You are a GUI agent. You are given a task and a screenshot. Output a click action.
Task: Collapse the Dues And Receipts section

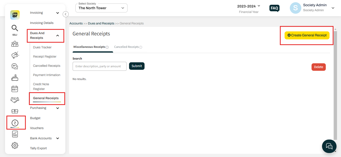57,35
